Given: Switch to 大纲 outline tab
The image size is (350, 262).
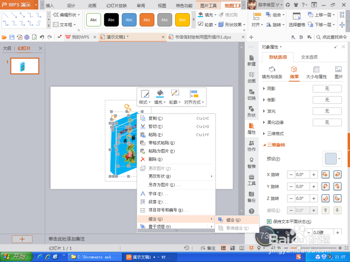Looking at the screenshot, I should click(7, 48).
